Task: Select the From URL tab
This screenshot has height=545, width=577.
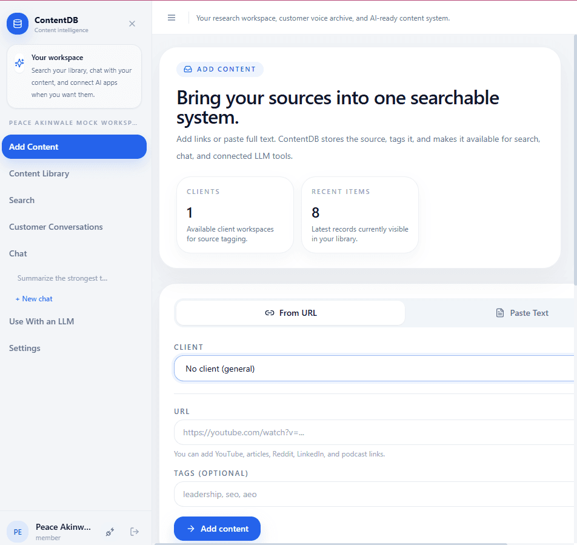Action: point(290,313)
